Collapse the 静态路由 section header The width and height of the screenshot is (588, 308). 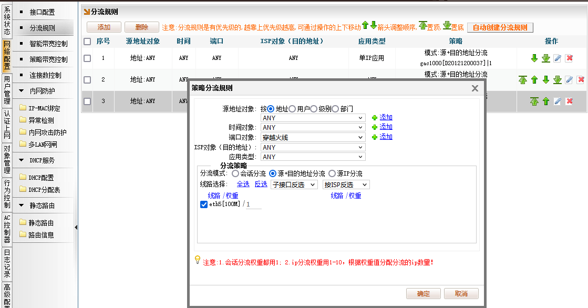43,206
